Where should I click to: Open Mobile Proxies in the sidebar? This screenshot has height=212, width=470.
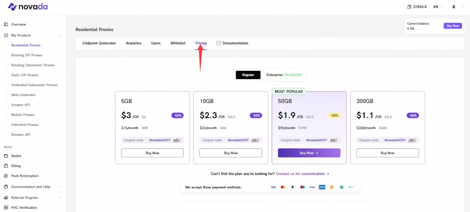click(23, 115)
